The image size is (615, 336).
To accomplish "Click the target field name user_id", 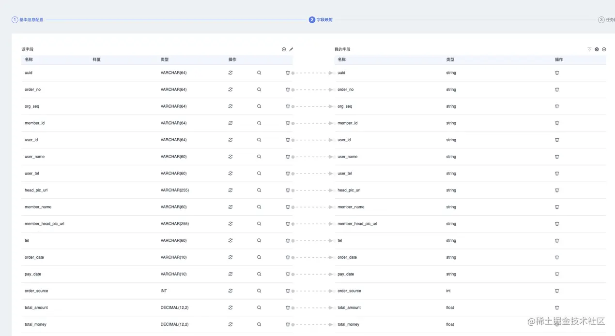I will [344, 140].
